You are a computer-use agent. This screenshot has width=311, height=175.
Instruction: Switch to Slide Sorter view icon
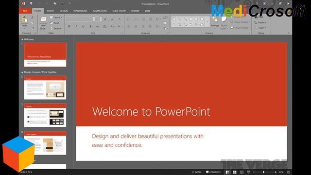click(x=235, y=172)
